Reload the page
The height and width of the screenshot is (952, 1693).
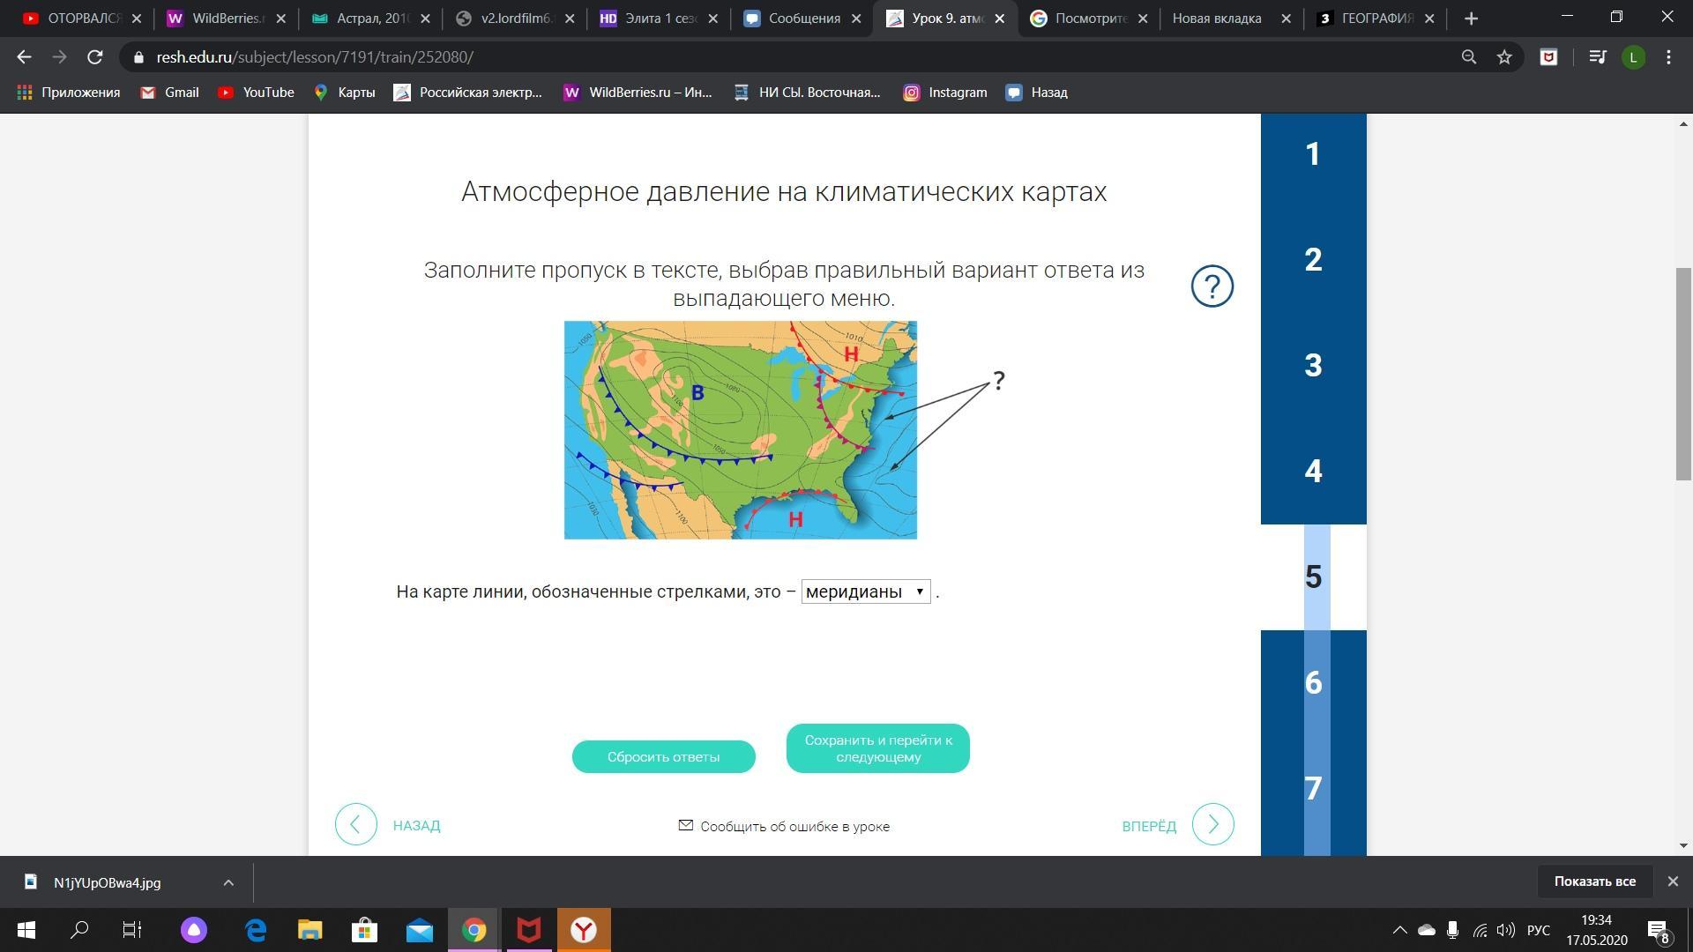[x=95, y=57]
